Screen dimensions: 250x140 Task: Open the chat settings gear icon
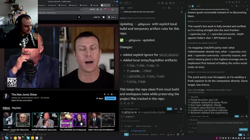(169, 8)
